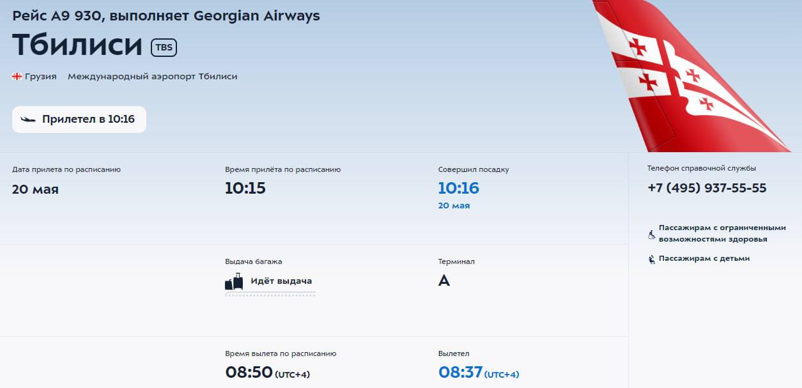
Task: Click the baggage claim progress bar
Action: pyautogui.click(x=270, y=295)
